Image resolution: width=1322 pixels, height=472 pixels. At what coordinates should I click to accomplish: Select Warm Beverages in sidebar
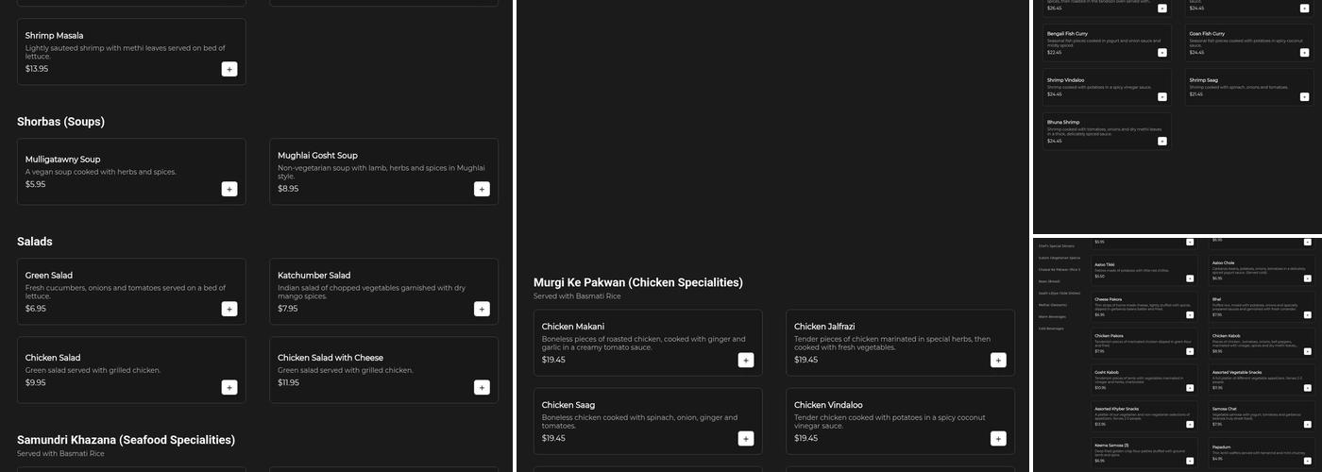click(1052, 316)
